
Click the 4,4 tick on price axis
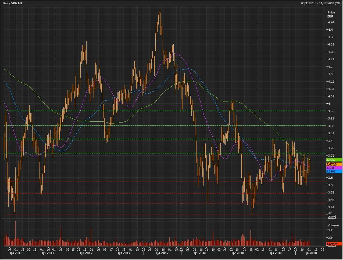point(330,30)
